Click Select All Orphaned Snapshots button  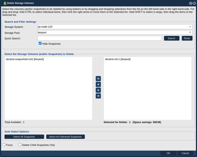point(65,137)
